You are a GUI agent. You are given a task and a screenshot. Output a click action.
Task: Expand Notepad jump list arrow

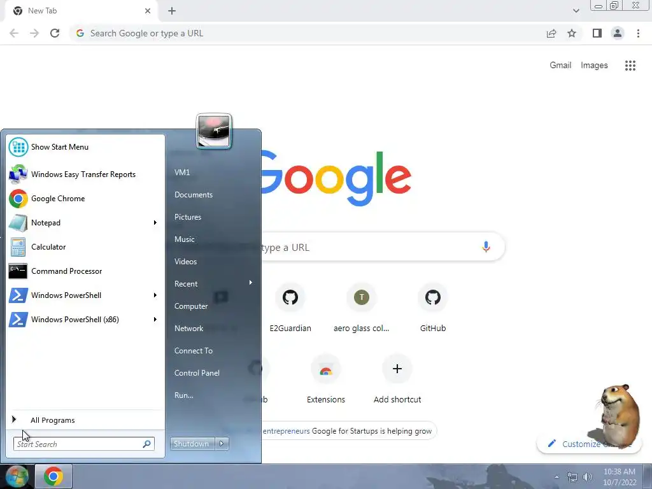point(155,222)
